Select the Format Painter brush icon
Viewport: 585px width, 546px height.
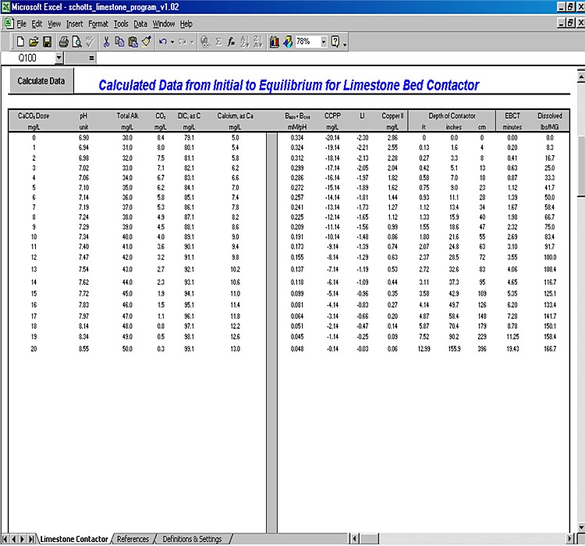146,41
